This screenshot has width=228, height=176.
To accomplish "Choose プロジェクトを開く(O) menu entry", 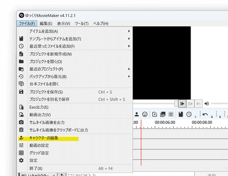I will pos(75,62).
